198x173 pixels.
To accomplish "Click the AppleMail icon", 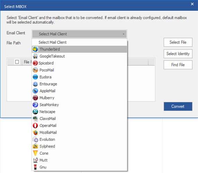I will pyautogui.click(x=35, y=91).
